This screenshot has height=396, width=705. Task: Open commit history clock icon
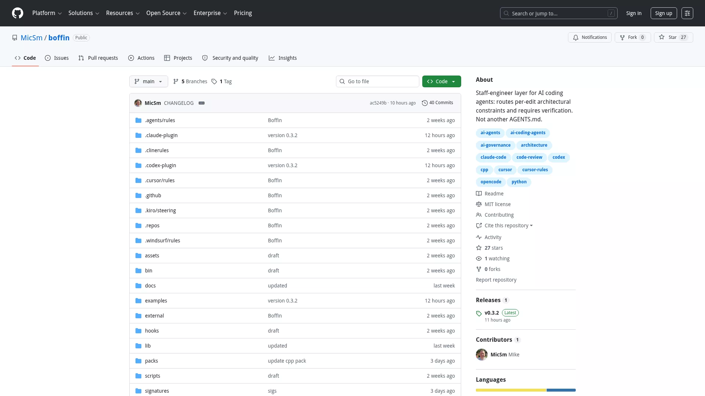point(425,103)
